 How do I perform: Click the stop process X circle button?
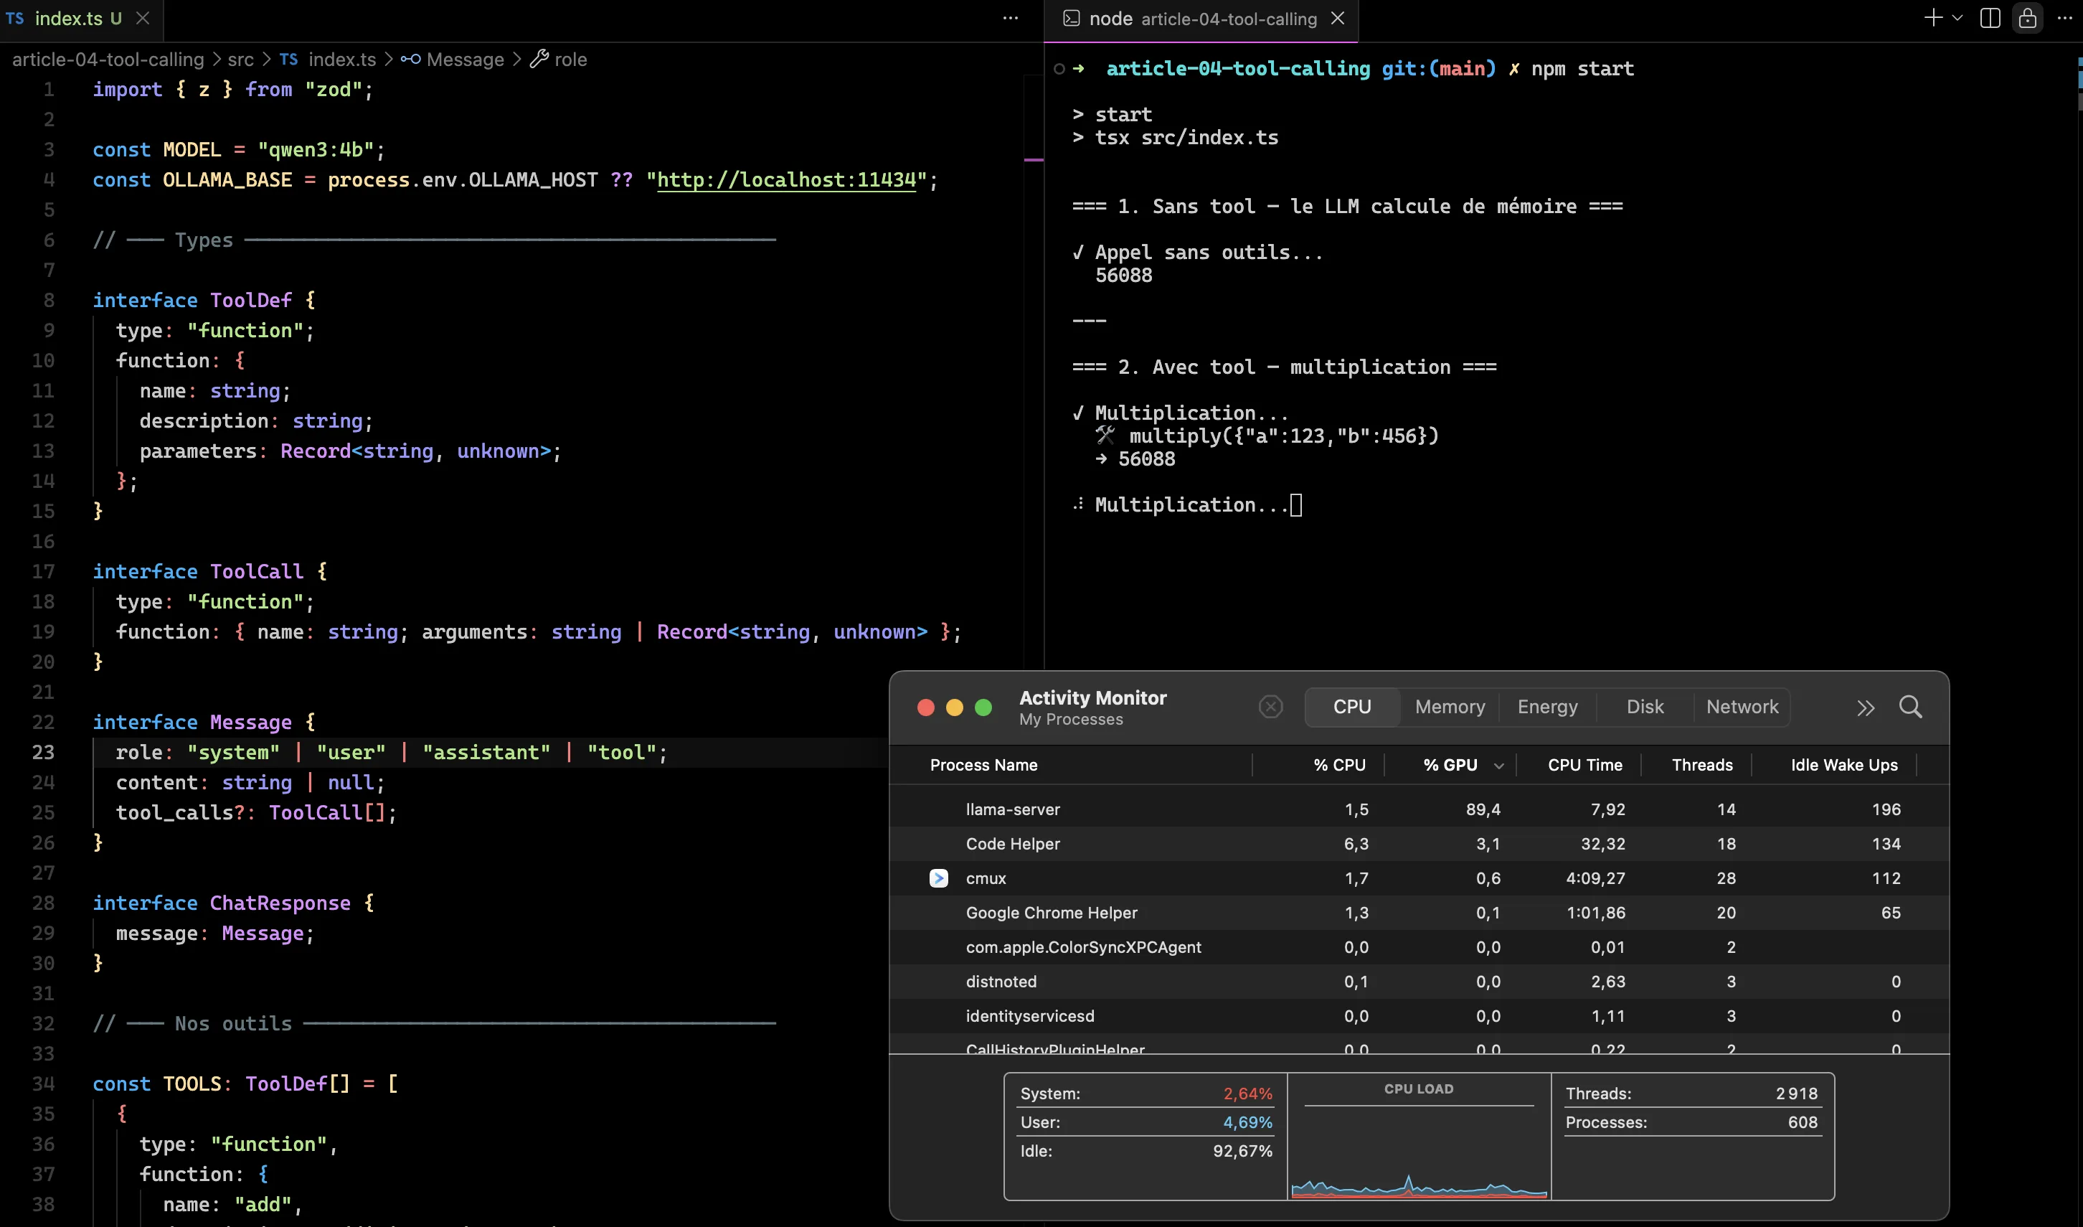coord(1270,707)
